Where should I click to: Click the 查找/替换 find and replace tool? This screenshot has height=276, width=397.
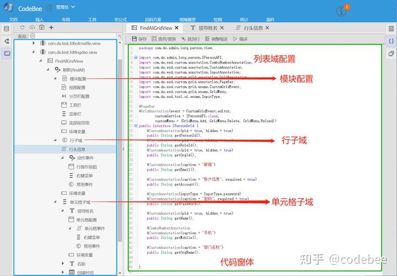click(x=164, y=39)
